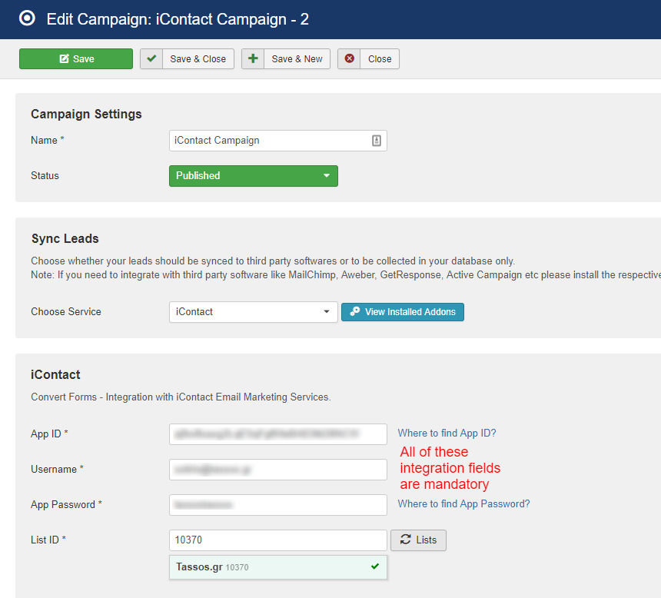Click the iContact section heading
This screenshot has width=661, height=598.
coord(55,374)
